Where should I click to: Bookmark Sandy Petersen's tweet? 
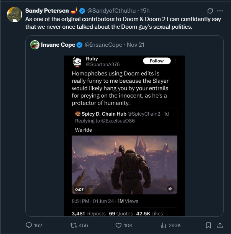[x=208, y=225]
